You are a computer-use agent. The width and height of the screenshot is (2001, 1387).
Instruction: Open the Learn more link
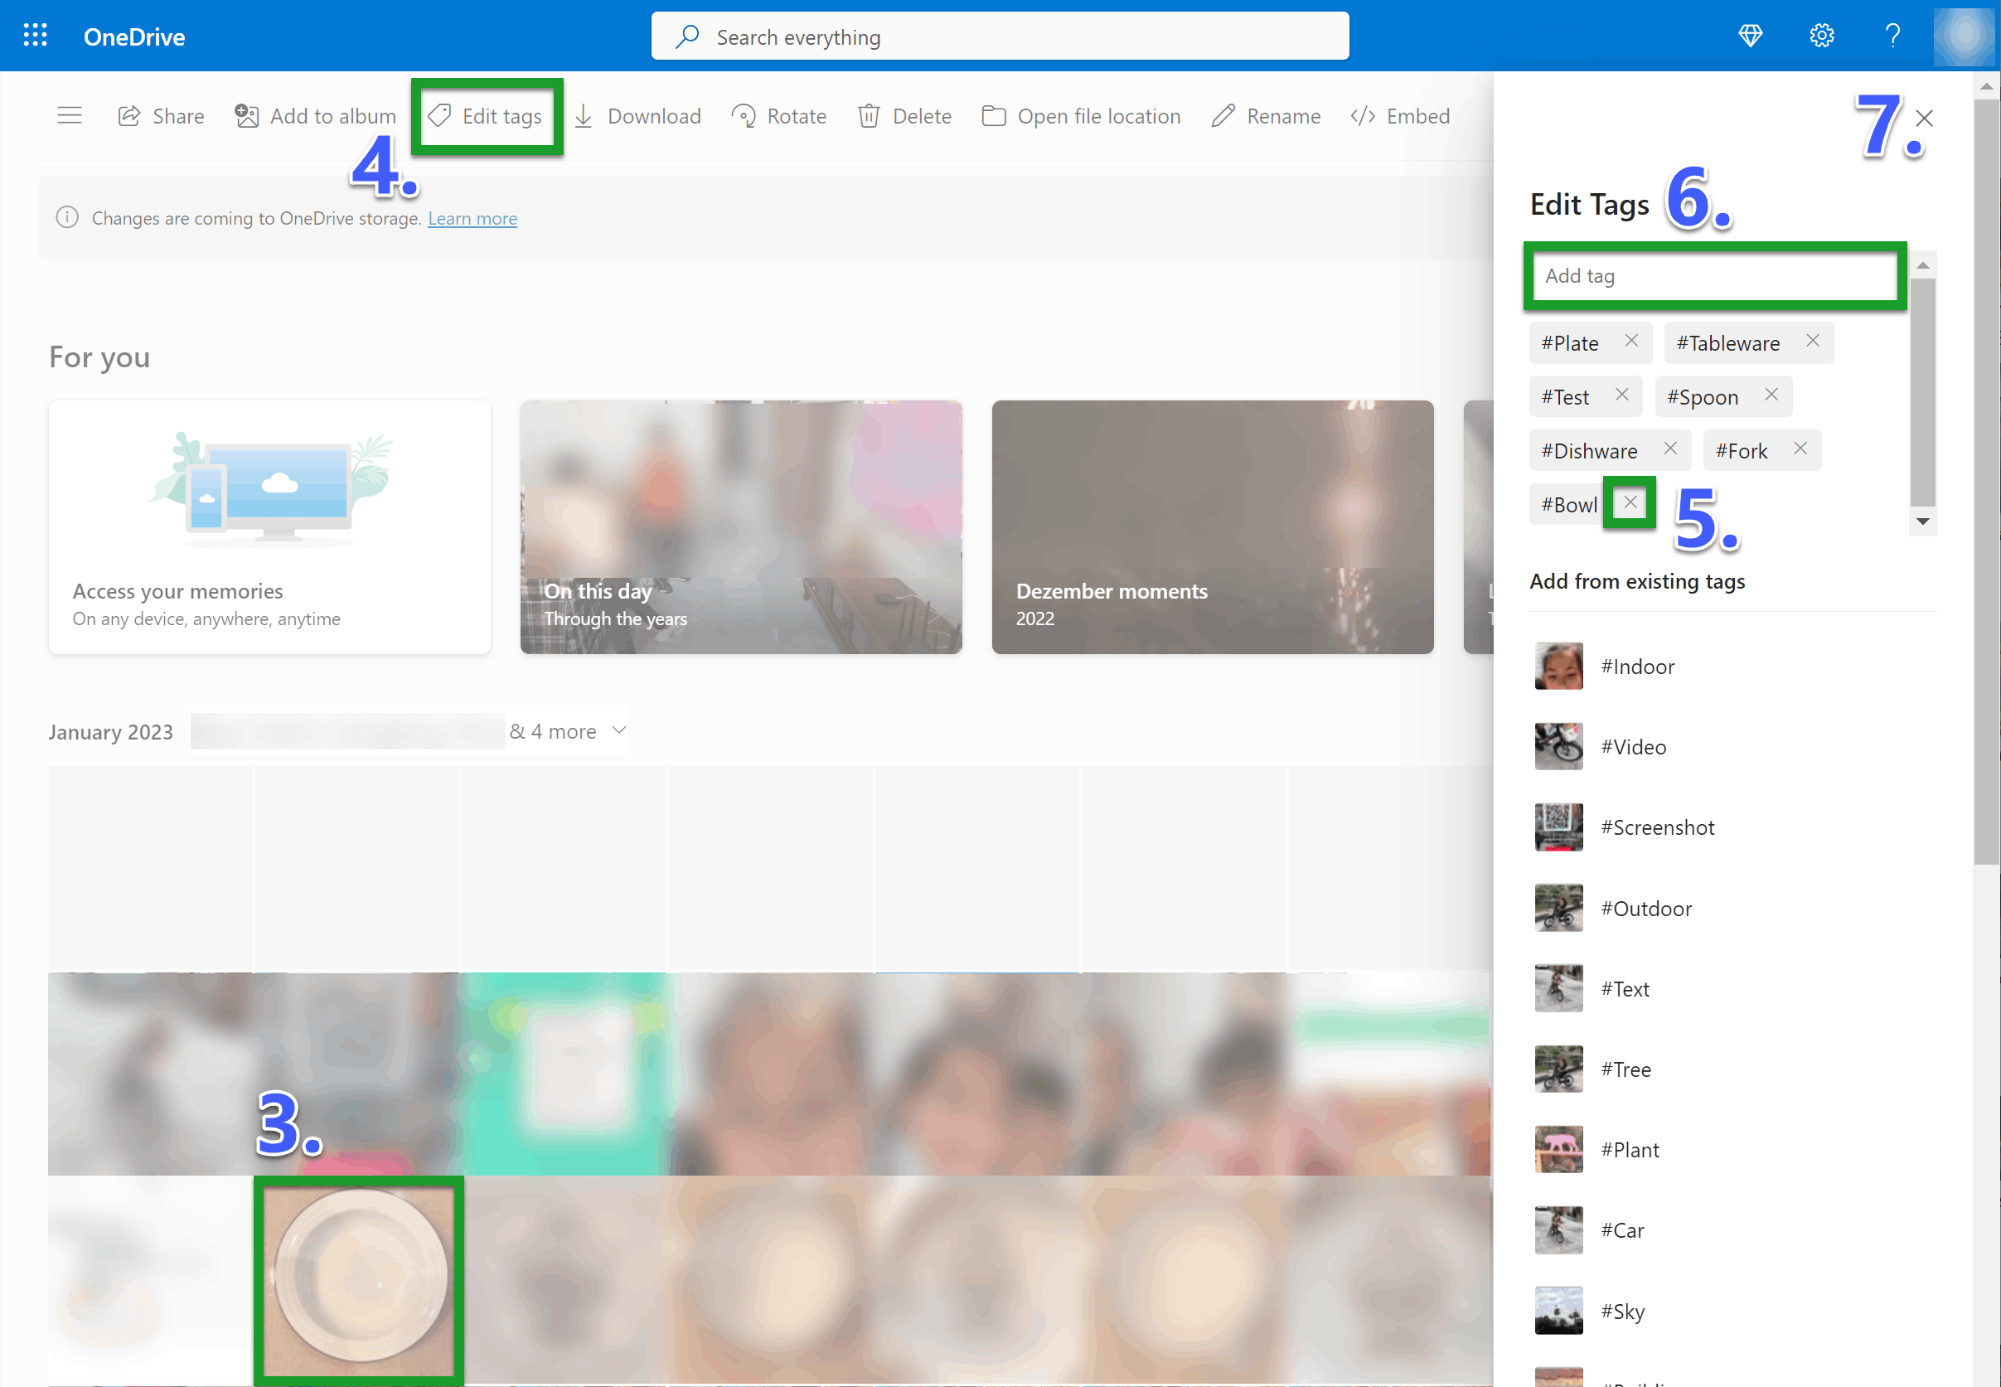472,219
